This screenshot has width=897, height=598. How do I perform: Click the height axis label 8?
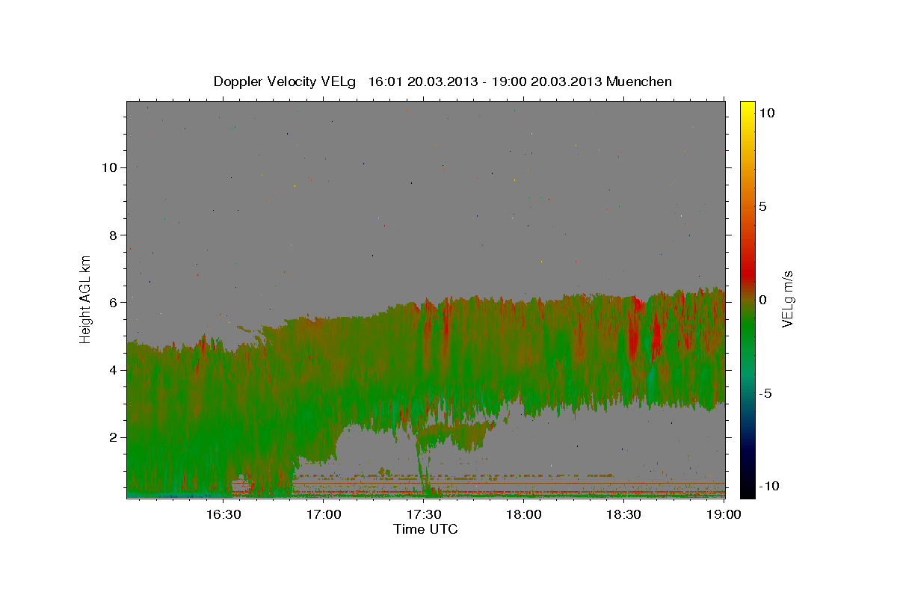click(x=113, y=235)
